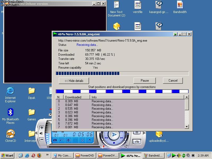Select connection row 6 with 7.872 MB

pyautogui.click(x=120, y=123)
